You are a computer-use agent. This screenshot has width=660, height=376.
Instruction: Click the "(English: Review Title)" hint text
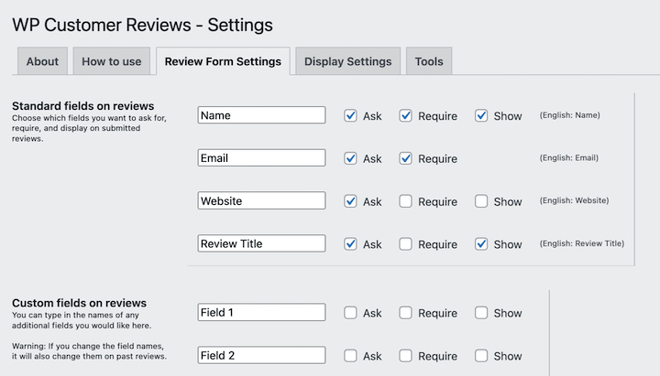(x=582, y=243)
